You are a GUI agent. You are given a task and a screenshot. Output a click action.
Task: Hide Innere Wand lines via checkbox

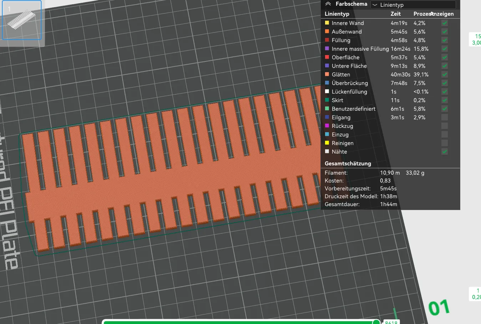point(445,23)
